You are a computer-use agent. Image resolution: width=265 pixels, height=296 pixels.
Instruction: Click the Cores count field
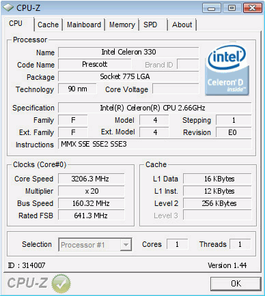[x=178, y=244]
